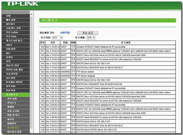Viewport: 183px width, 135px height.
Task: Click time cell 'Dec 3 10:05:42'
Action: coord(53,59)
